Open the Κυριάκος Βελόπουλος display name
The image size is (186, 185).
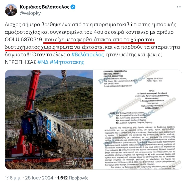pos(44,7)
